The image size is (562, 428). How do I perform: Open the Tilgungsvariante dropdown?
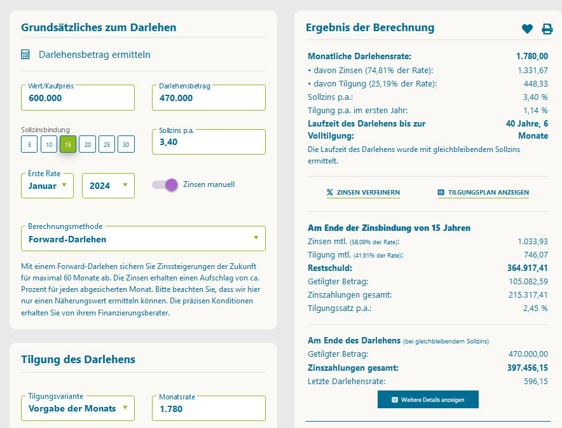coord(78,408)
